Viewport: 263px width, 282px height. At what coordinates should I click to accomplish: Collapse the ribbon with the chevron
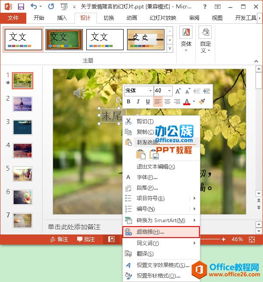(256, 61)
